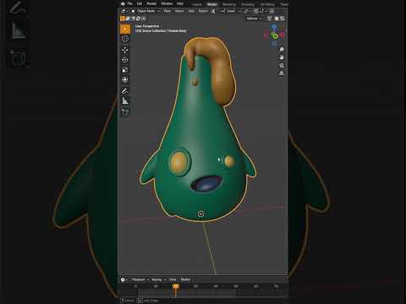Expand the Options dropdown
Screen dimensions: 406x304
click(x=254, y=19)
